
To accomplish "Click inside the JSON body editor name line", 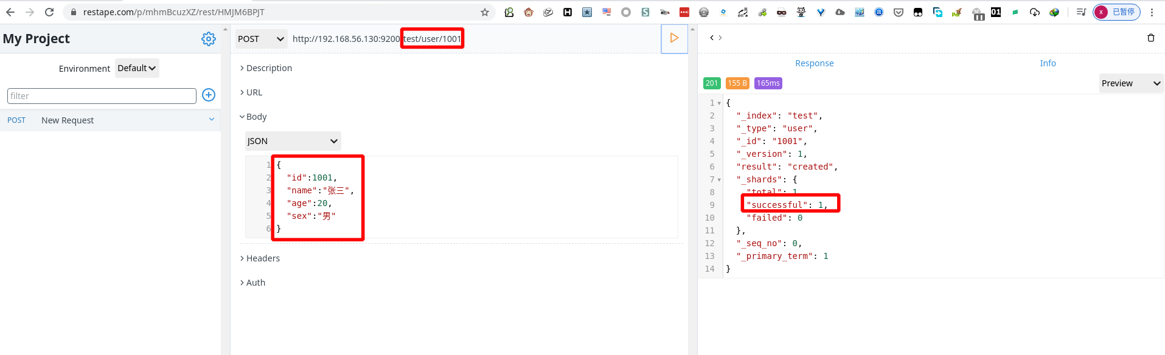I will coord(320,190).
